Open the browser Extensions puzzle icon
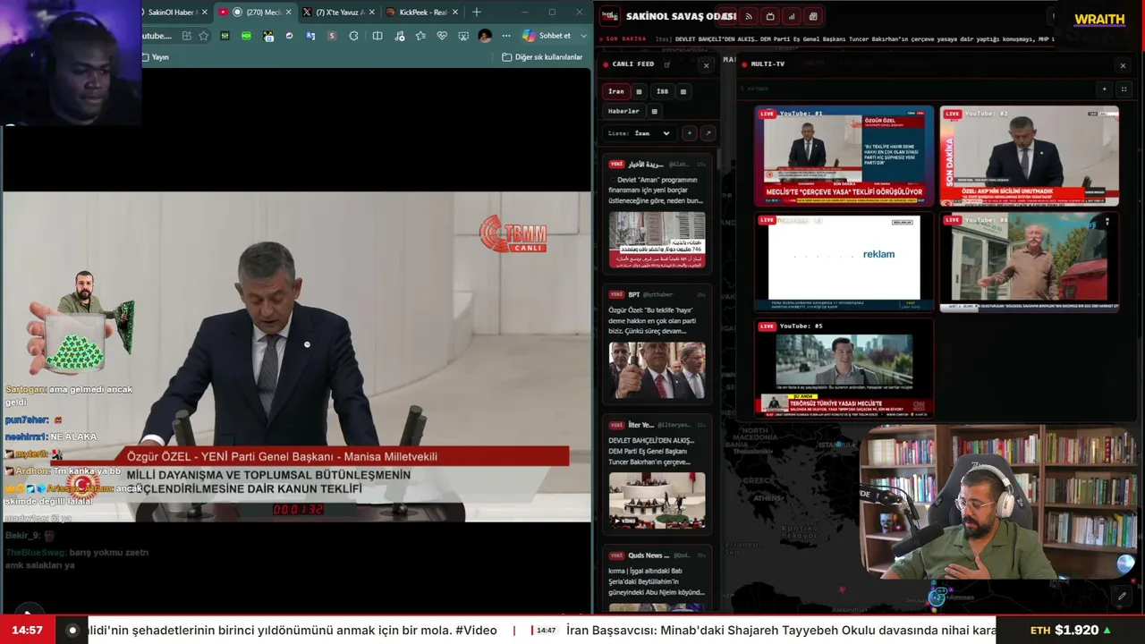 coord(353,36)
